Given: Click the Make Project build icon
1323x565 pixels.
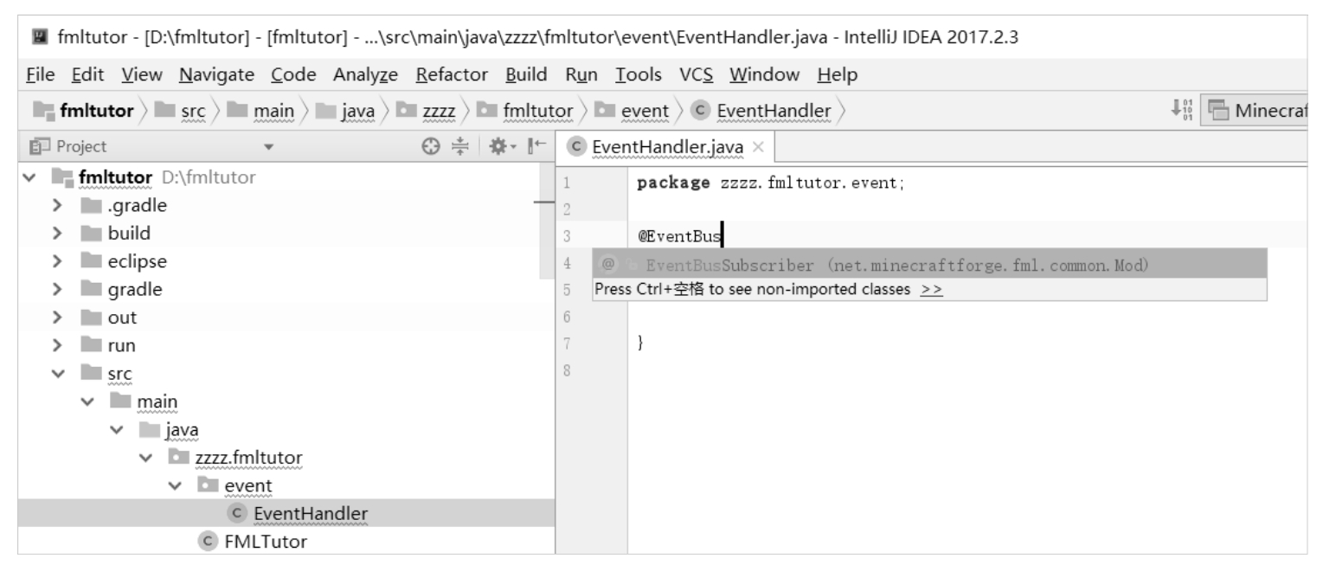Looking at the screenshot, I should tap(1175, 111).
